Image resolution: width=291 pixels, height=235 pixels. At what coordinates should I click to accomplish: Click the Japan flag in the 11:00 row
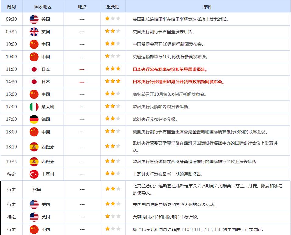coord(34,69)
